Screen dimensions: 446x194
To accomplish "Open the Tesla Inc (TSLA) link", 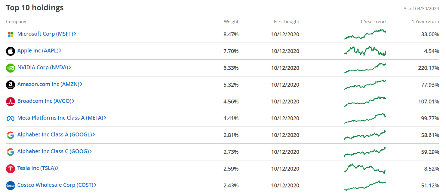I will click(36, 168).
